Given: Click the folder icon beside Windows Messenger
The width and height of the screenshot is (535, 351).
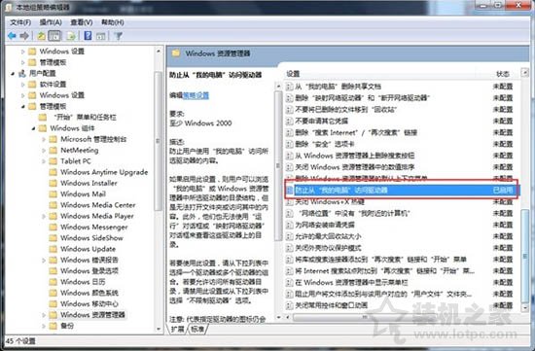Looking at the screenshot, I should [53, 227].
